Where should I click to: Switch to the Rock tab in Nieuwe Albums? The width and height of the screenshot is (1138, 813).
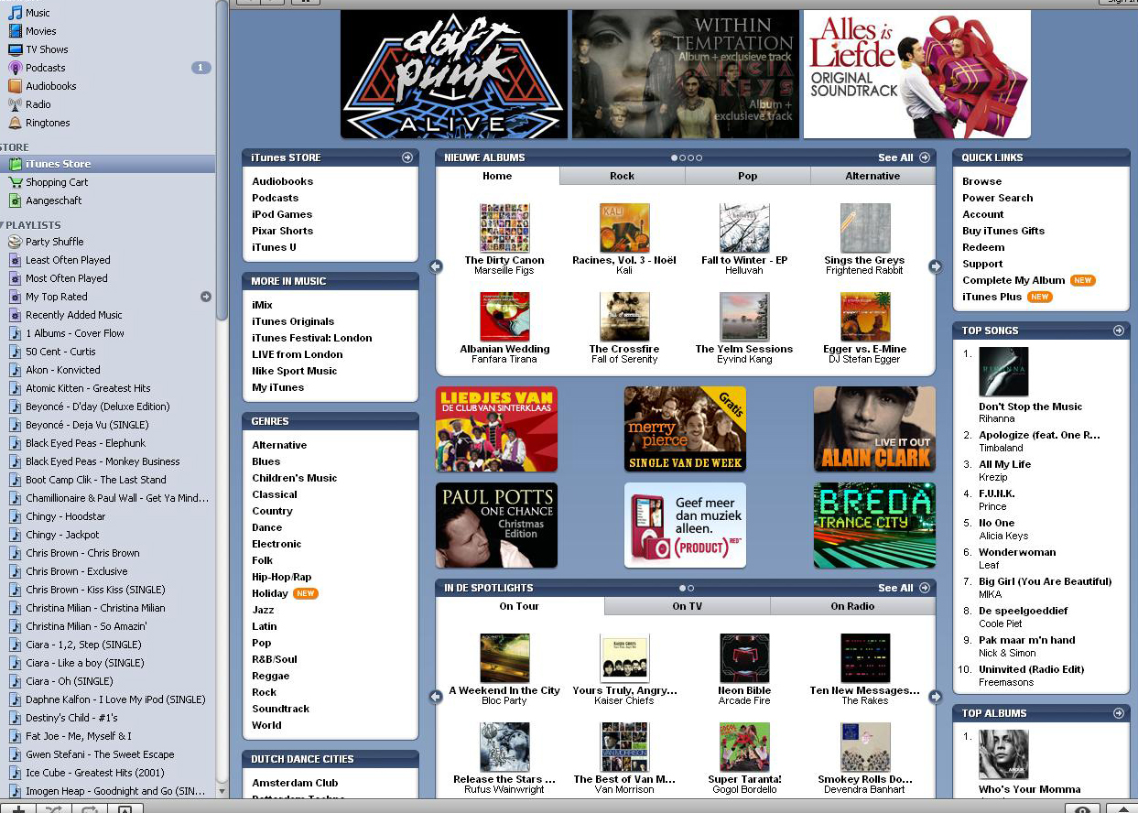(622, 176)
